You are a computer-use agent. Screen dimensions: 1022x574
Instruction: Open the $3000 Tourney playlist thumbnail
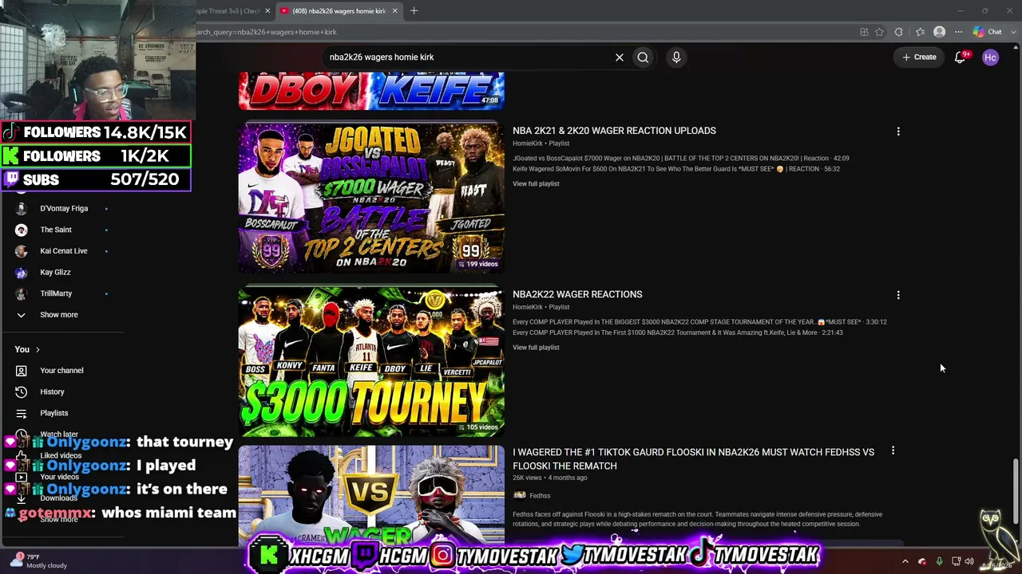coord(371,362)
